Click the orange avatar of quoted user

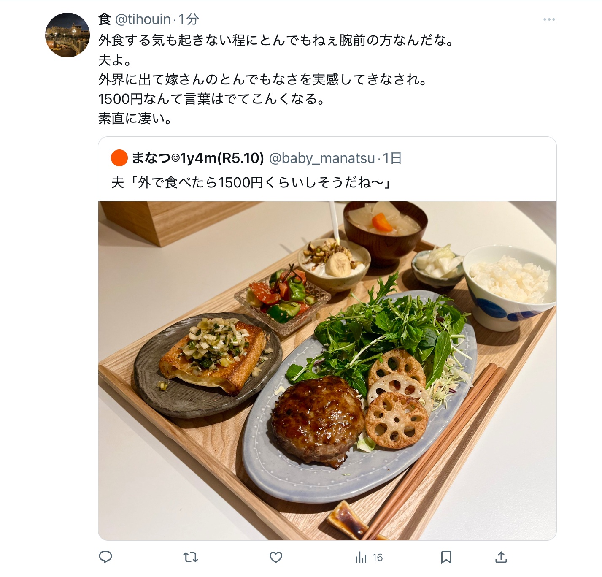(119, 158)
